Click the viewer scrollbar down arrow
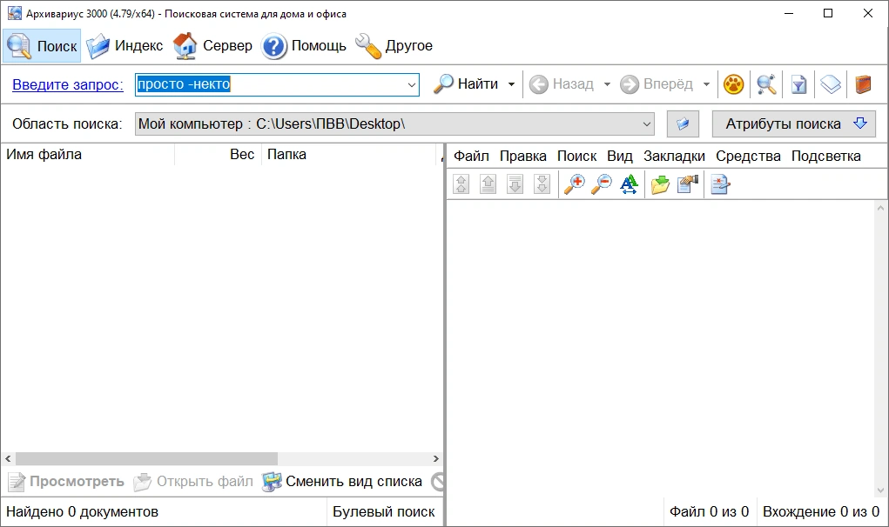This screenshot has height=527, width=889. 880,490
